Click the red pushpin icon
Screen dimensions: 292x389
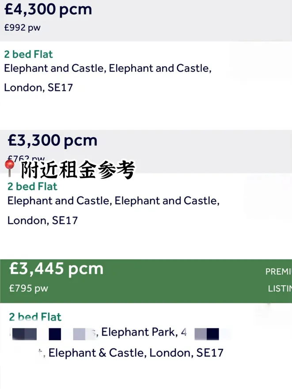coord(9,168)
